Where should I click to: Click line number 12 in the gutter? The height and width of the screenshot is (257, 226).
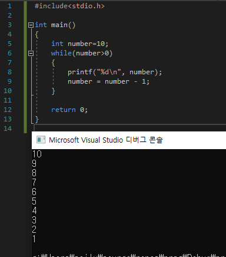pyautogui.click(x=8, y=110)
